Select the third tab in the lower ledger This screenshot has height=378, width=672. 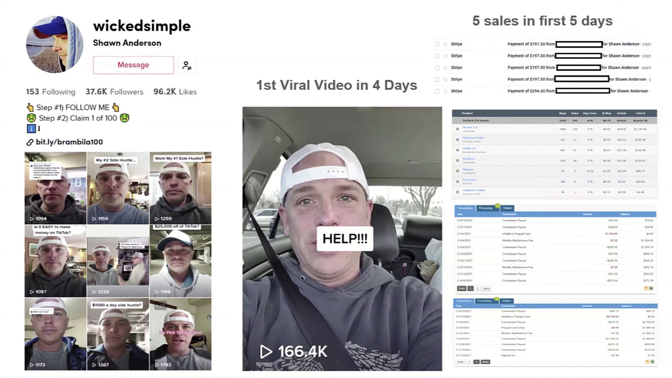507,301
